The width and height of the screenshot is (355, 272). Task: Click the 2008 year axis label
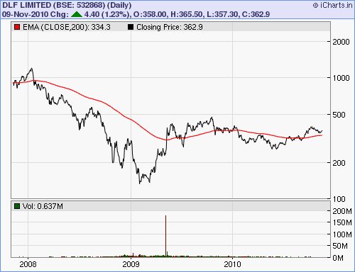(28, 264)
